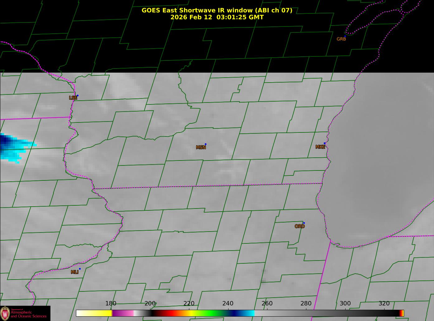
Task: Click the MSN station label
Action: pyautogui.click(x=201, y=147)
